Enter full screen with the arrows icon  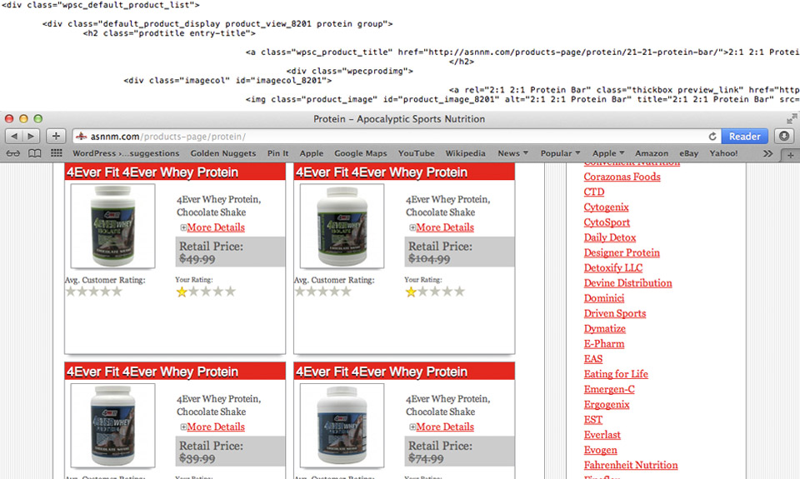click(792, 119)
